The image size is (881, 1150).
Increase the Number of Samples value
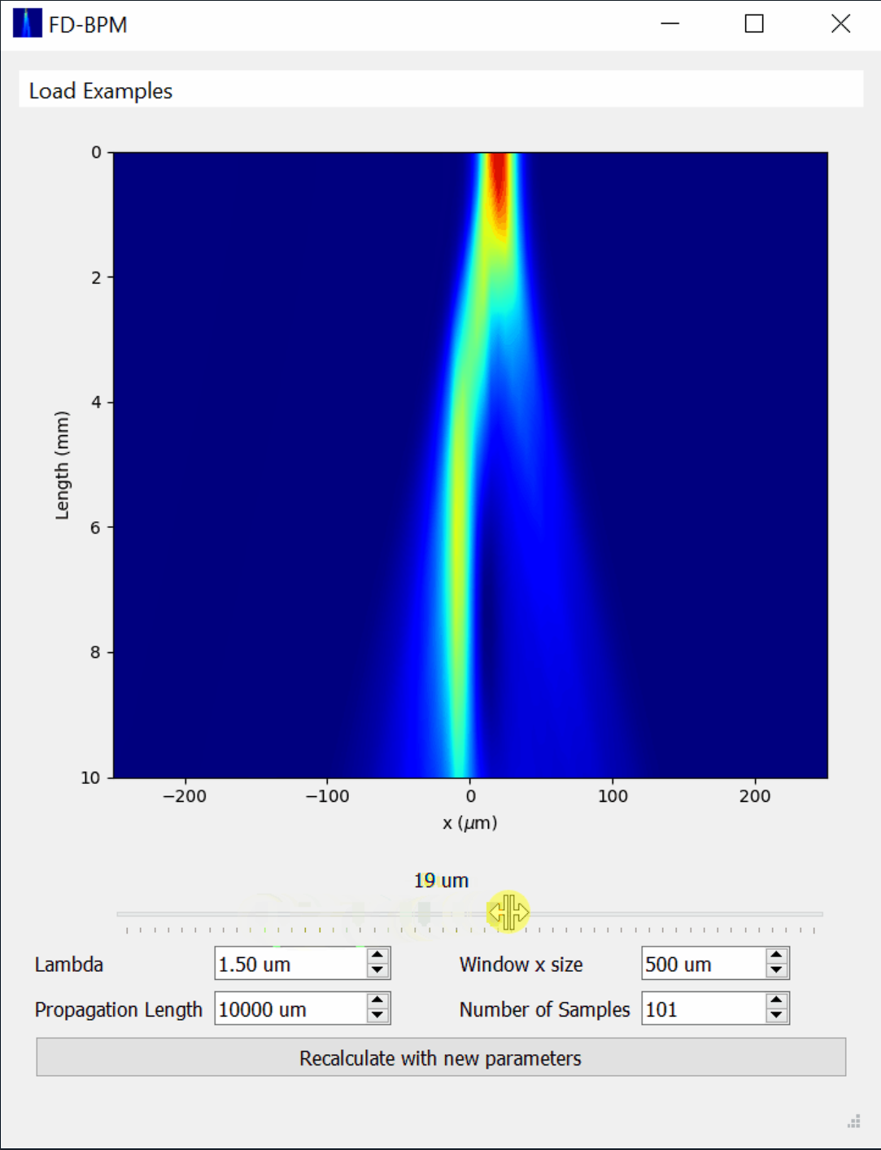pyautogui.click(x=774, y=1002)
